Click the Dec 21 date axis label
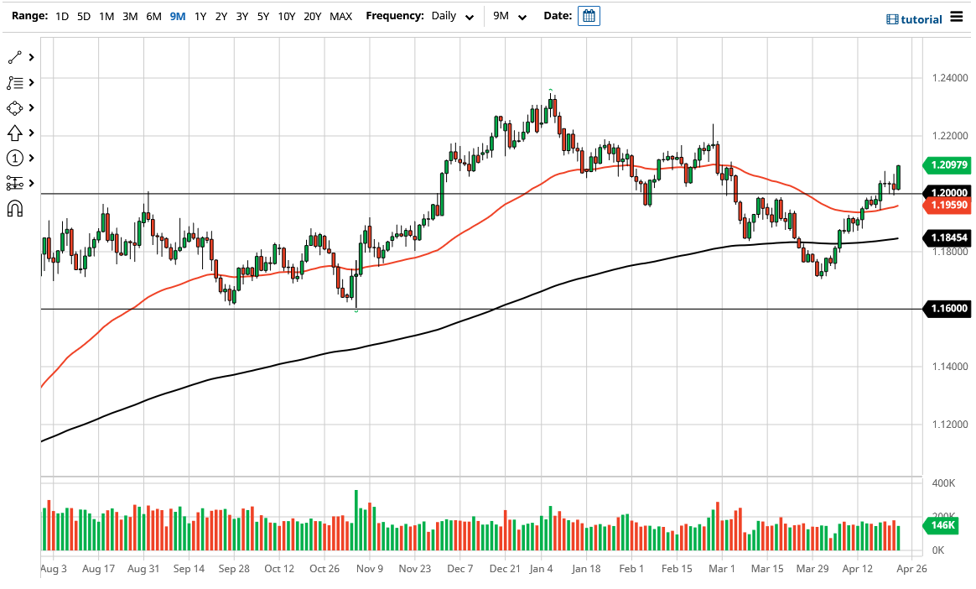The height and width of the screenshot is (589, 976). 505,569
